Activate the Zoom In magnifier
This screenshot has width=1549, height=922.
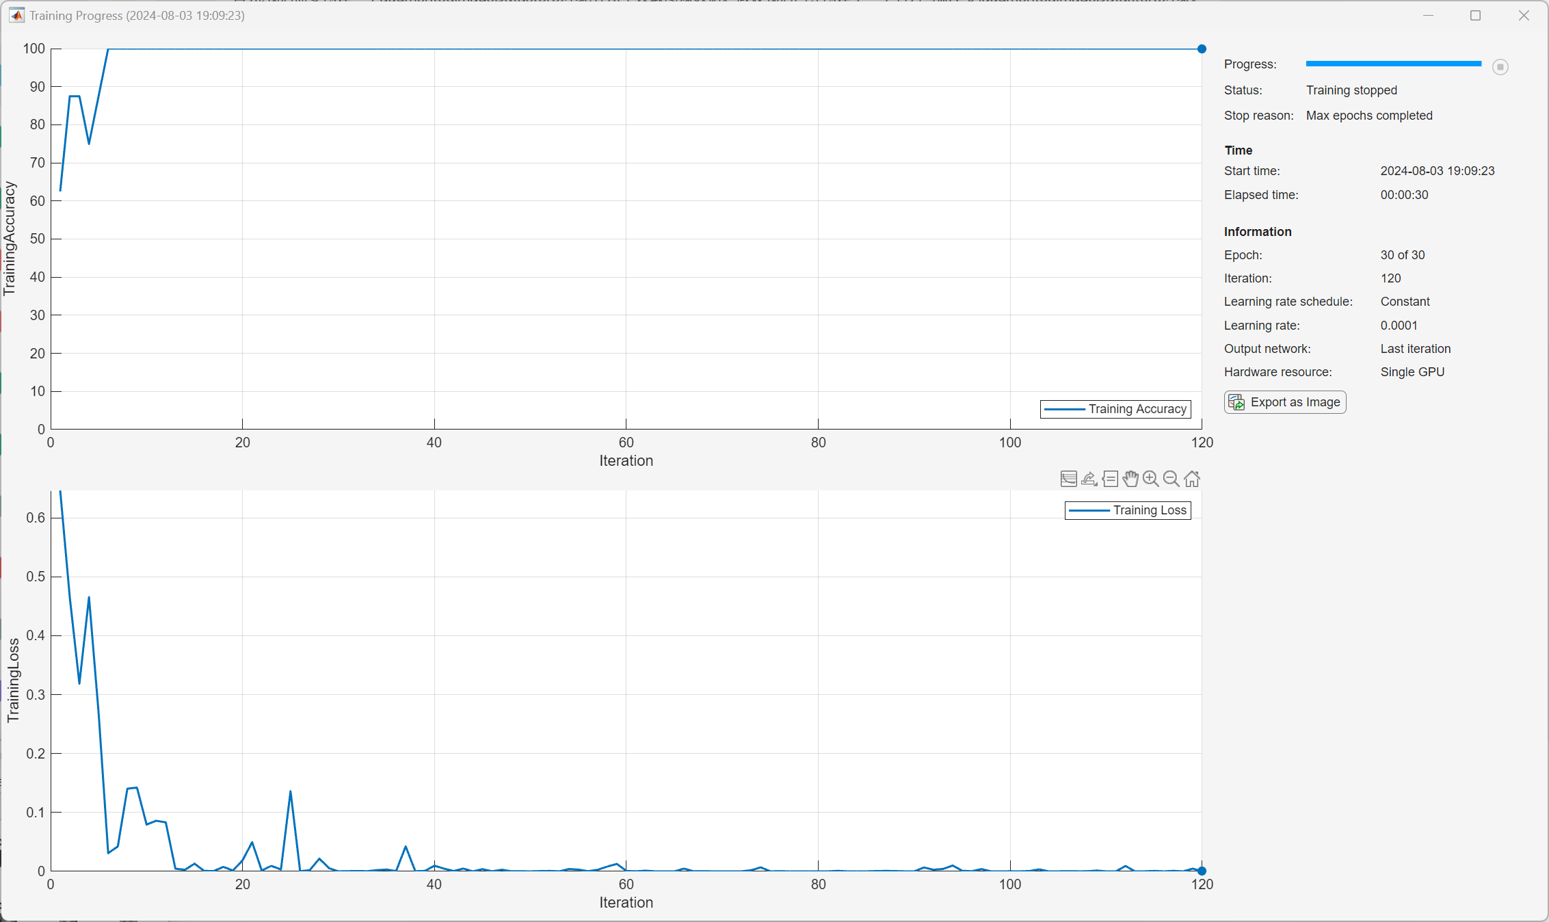1151,479
